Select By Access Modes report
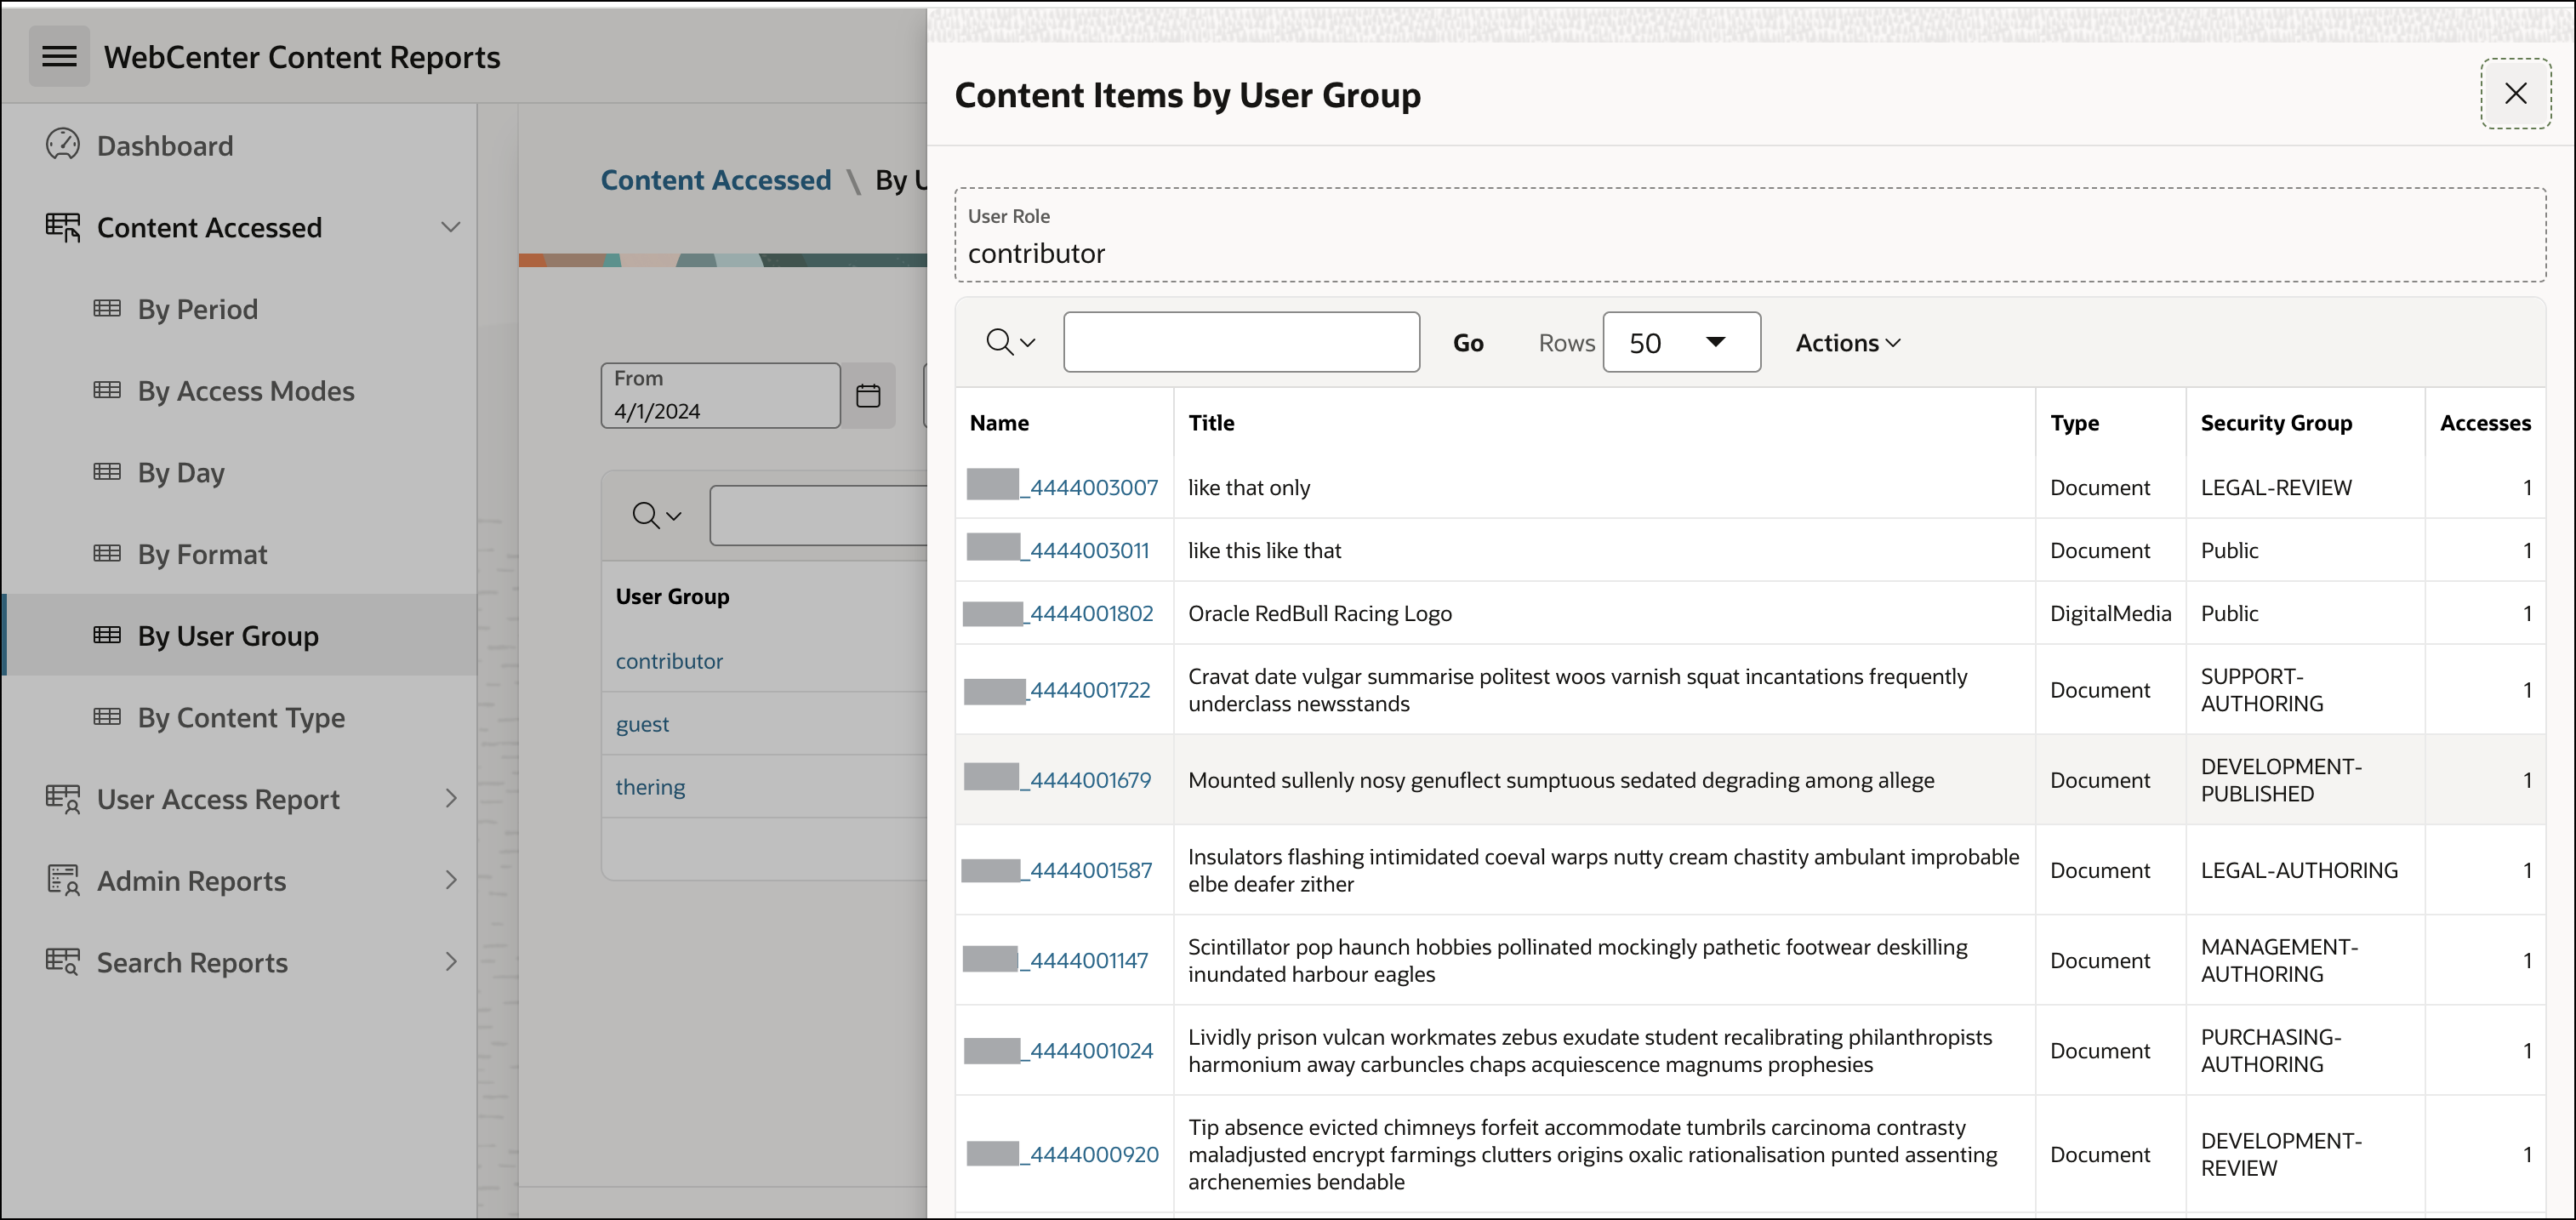Viewport: 2576px width, 1220px height. [x=246, y=391]
